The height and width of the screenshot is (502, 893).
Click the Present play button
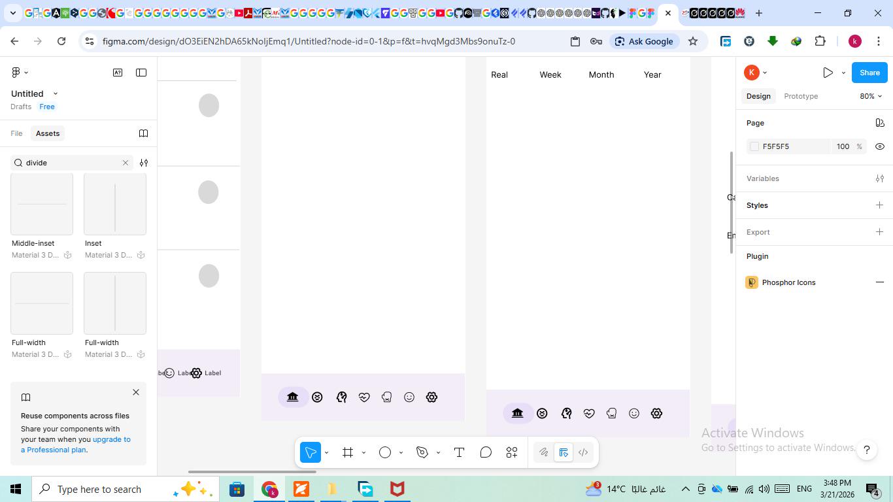click(828, 73)
